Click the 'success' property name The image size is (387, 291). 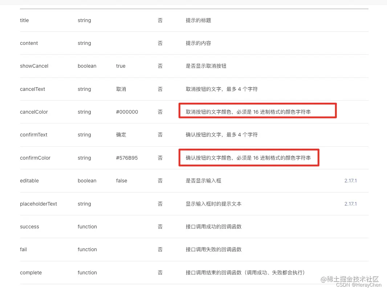click(x=29, y=227)
